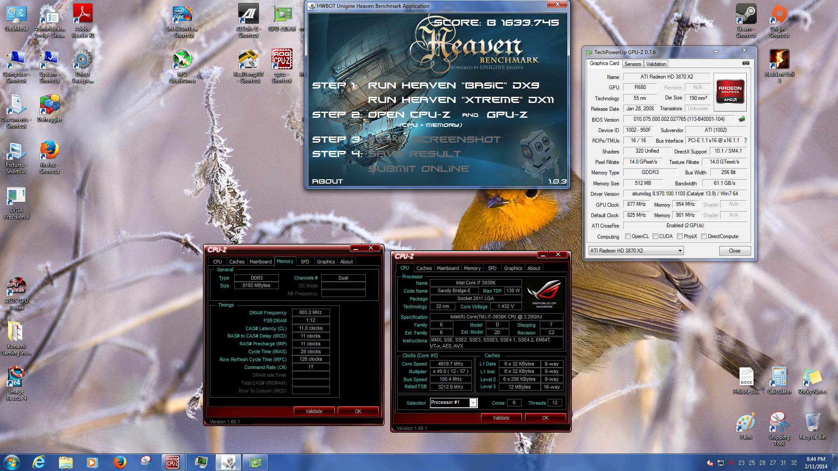Open Windows Media Player on taskbar
This screenshot has width=838, height=471.
[x=92, y=462]
